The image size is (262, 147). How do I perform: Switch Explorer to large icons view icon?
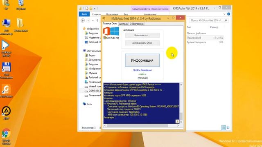pos(228,128)
